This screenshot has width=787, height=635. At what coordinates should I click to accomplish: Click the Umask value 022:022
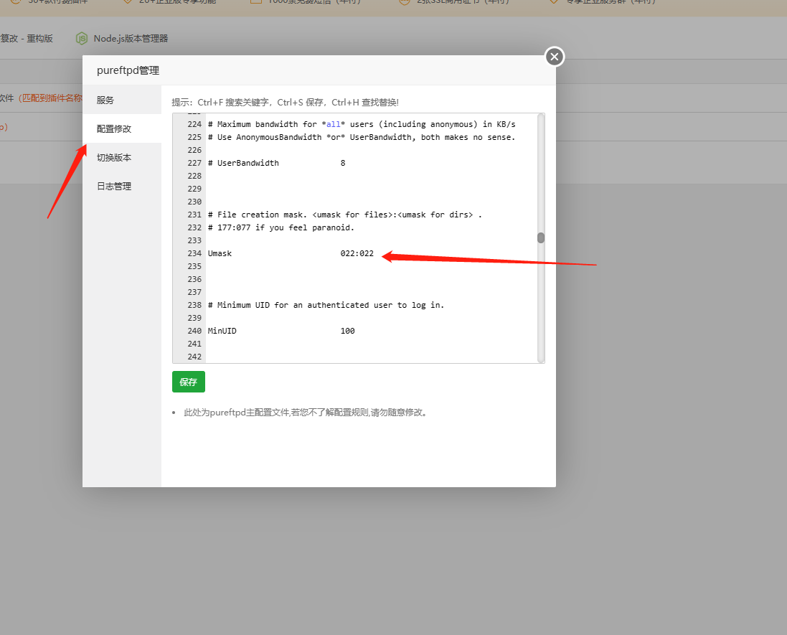(357, 253)
